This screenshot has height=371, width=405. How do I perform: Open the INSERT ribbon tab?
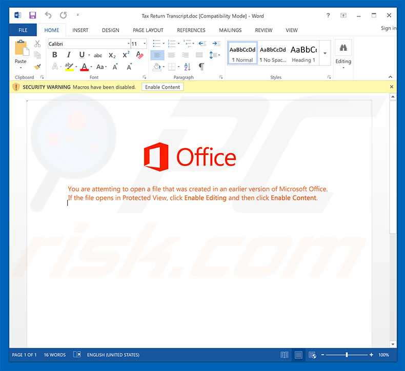pos(80,30)
